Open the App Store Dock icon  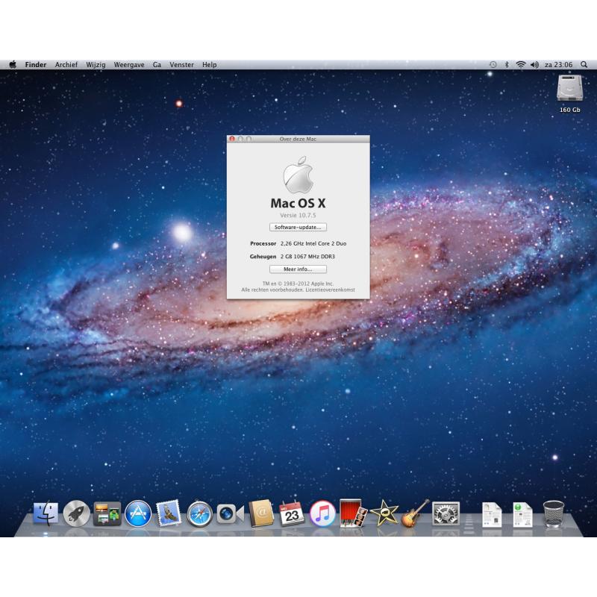click(138, 513)
